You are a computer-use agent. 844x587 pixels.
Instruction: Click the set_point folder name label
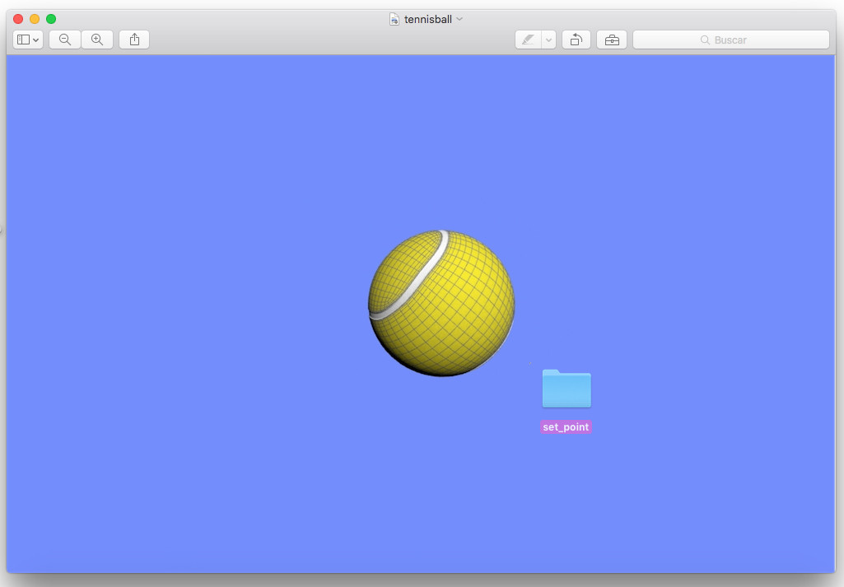566,427
